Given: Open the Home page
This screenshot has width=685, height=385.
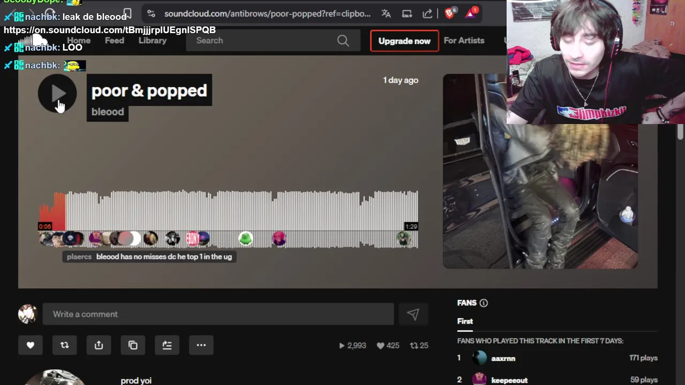Looking at the screenshot, I should click(79, 41).
